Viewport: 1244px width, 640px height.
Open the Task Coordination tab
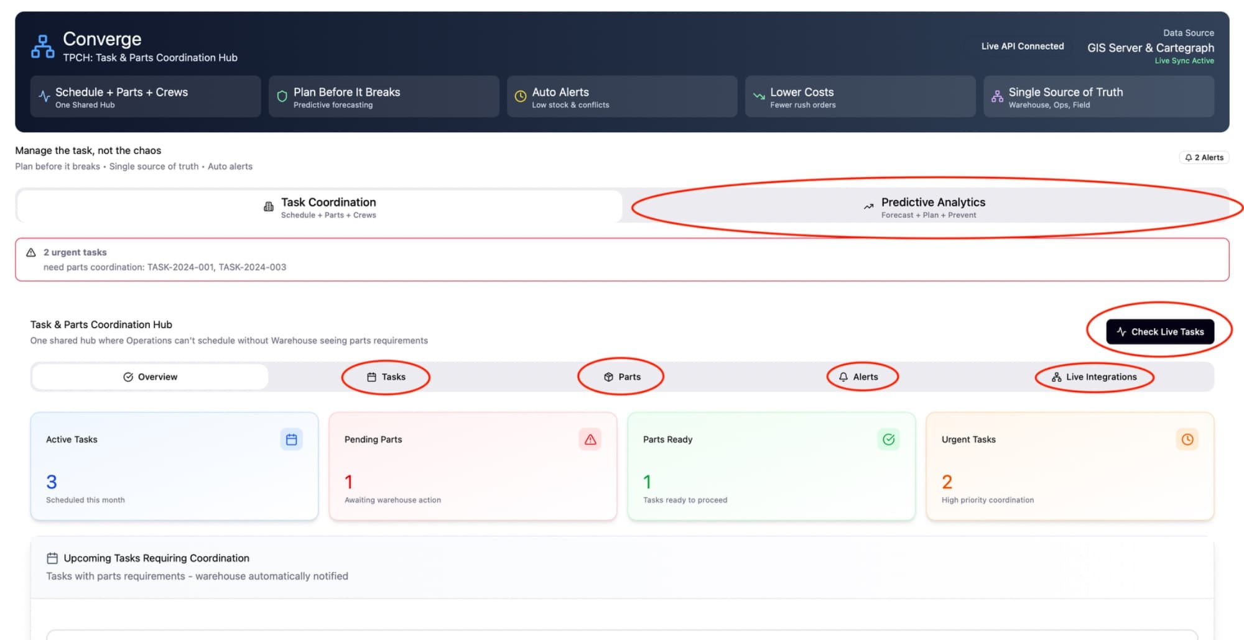[x=320, y=207]
